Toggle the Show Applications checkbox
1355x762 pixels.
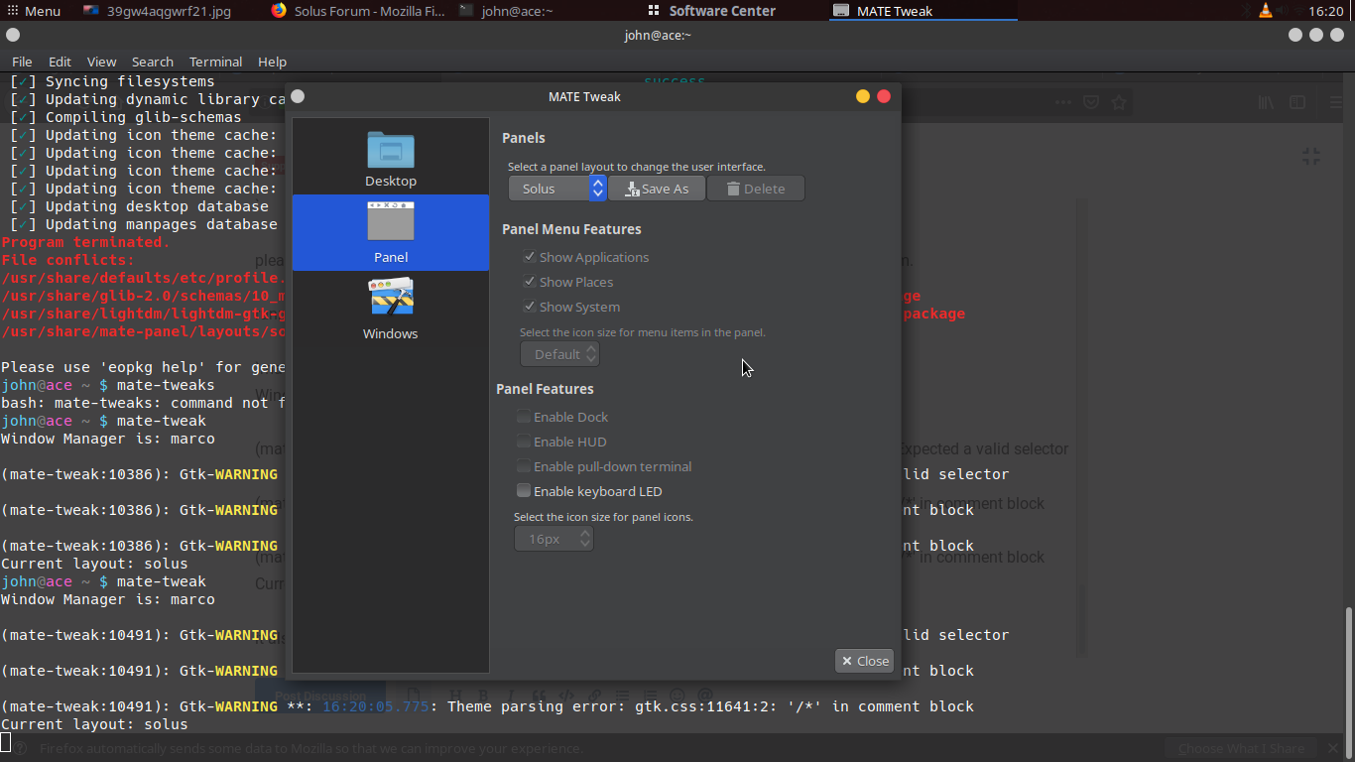530,257
